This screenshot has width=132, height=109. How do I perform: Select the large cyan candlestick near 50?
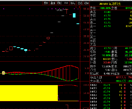click(74, 15)
